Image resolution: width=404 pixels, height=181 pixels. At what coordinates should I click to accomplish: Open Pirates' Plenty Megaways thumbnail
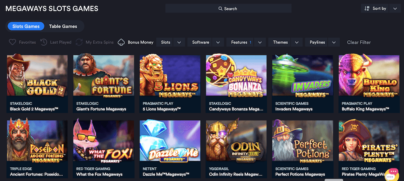coord(369,141)
